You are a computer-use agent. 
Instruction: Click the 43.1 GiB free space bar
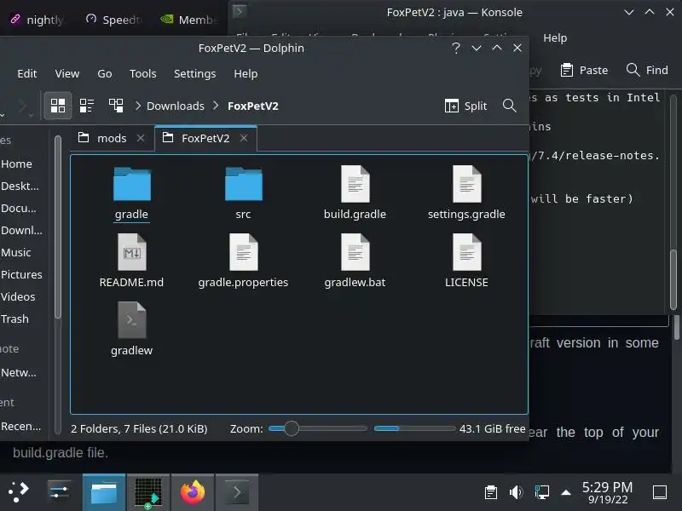coord(414,428)
